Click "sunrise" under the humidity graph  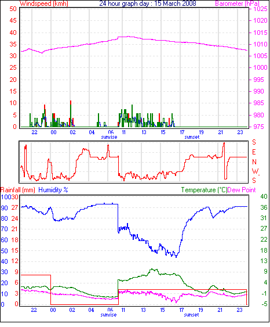point(108,315)
